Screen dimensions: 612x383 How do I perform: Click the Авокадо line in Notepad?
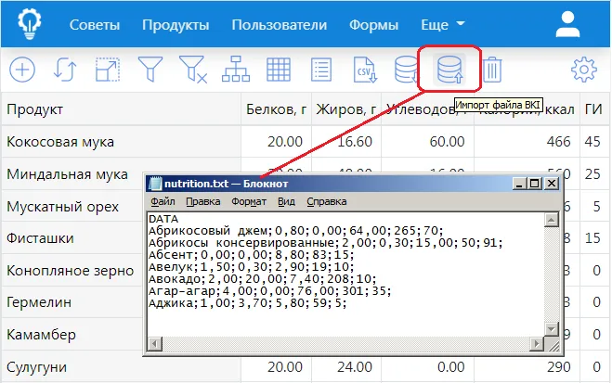(262, 279)
